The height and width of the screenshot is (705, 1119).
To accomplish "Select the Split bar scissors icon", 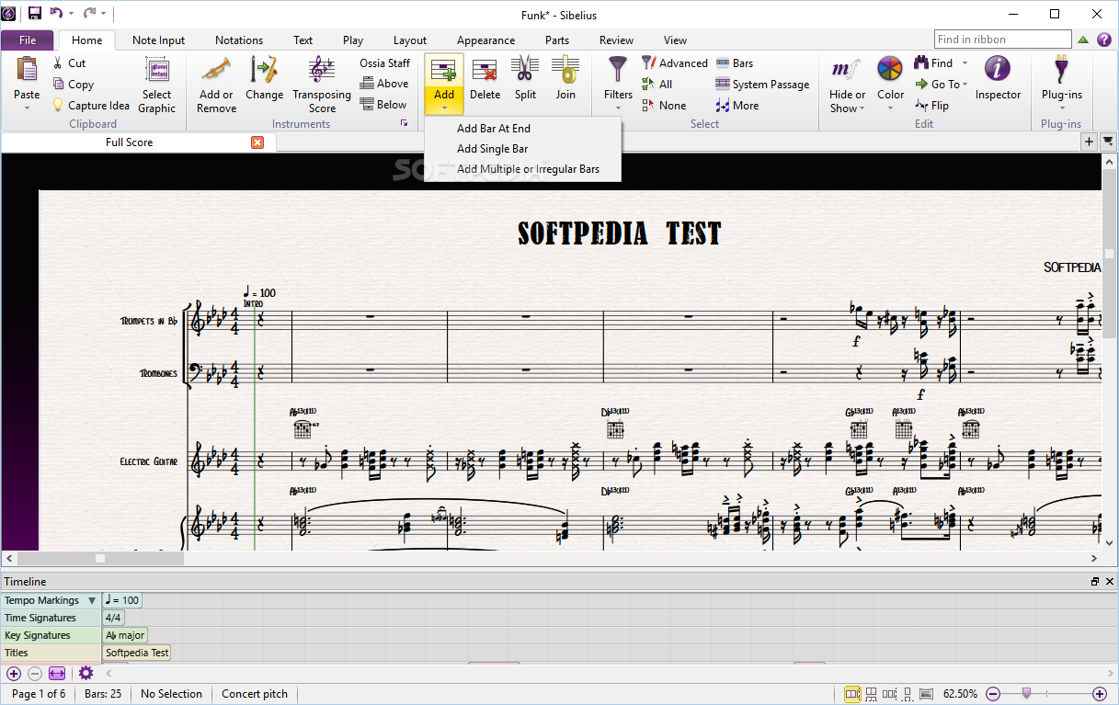I will (525, 72).
